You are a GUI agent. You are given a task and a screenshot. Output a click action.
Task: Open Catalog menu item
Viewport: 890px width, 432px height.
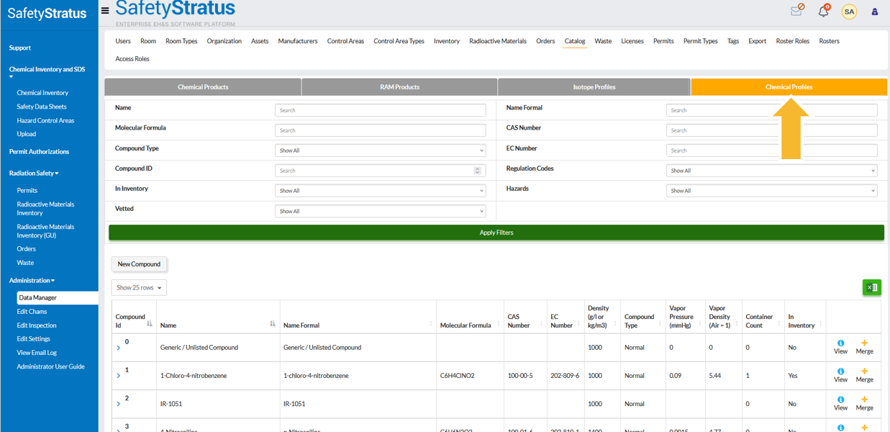click(x=574, y=41)
